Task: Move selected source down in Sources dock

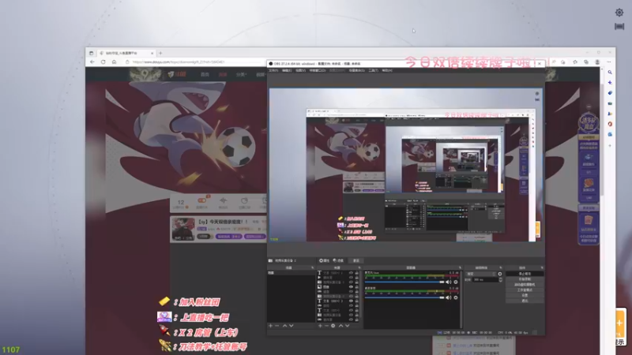Action: coord(347,326)
